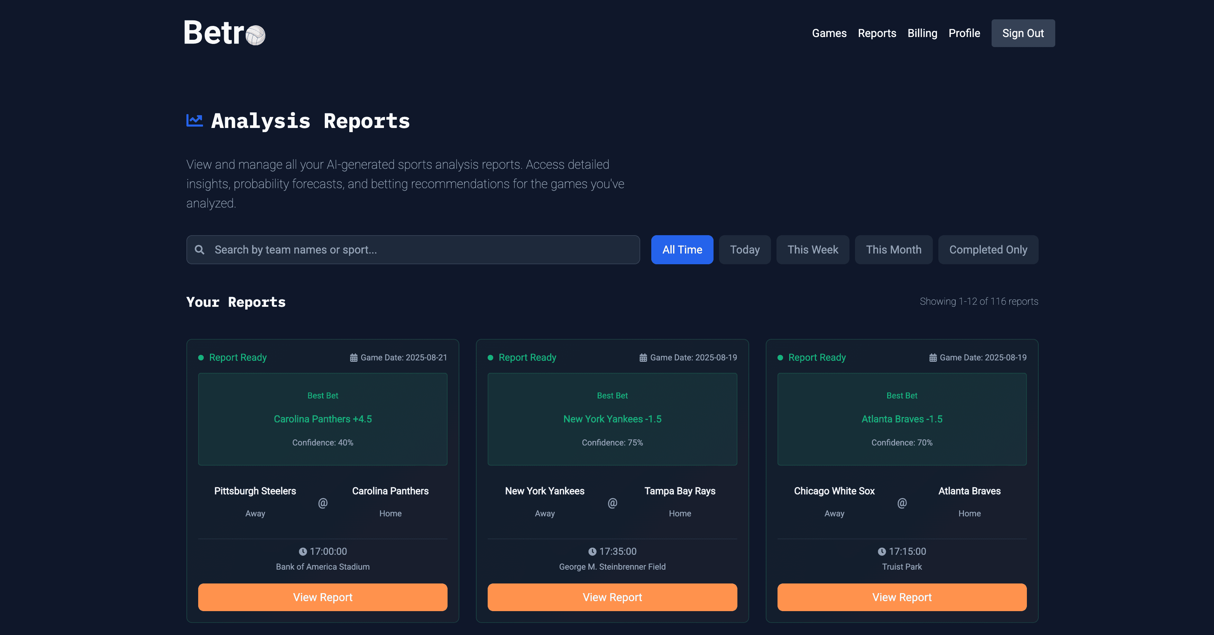Screen dimensions: 1214x635
Task: Click the calendar icon on the Panthers report card
Action: [x=354, y=357]
